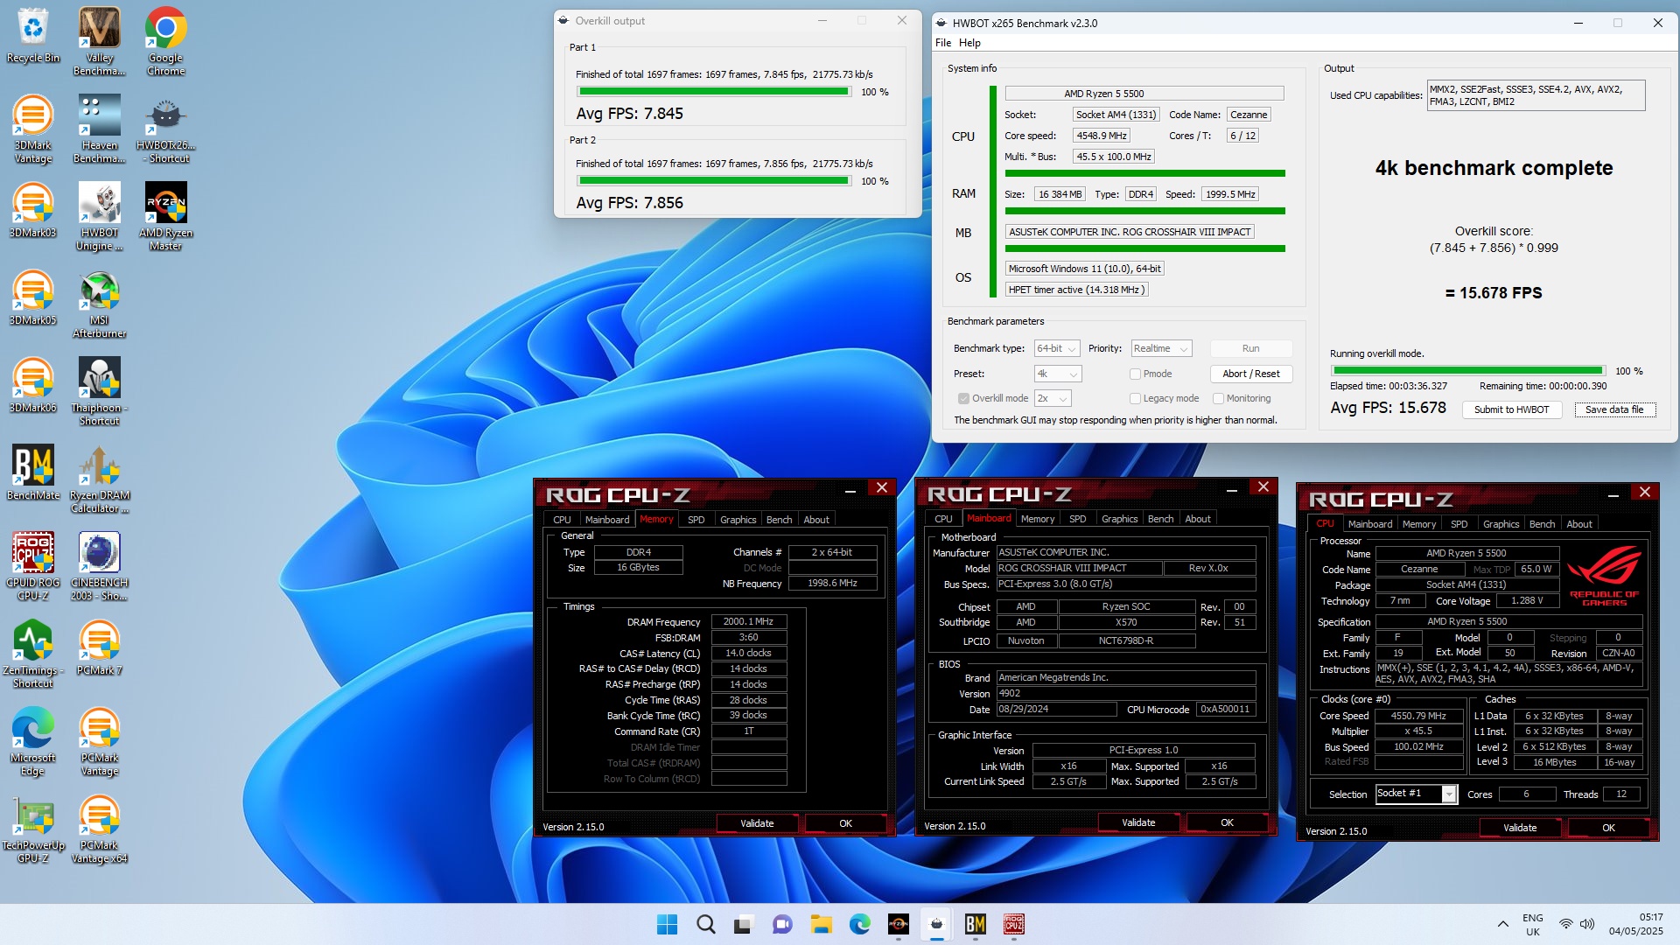Show hidden system tray icons chevron
The image size is (1680, 945).
click(x=1502, y=924)
